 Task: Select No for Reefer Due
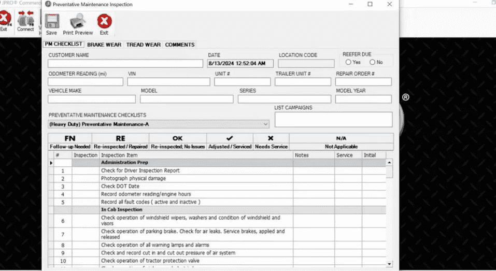pyautogui.click(x=372, y=62)
